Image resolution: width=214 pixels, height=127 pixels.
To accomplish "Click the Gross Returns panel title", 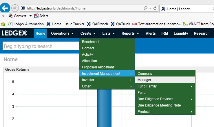I will pos(17,70).
